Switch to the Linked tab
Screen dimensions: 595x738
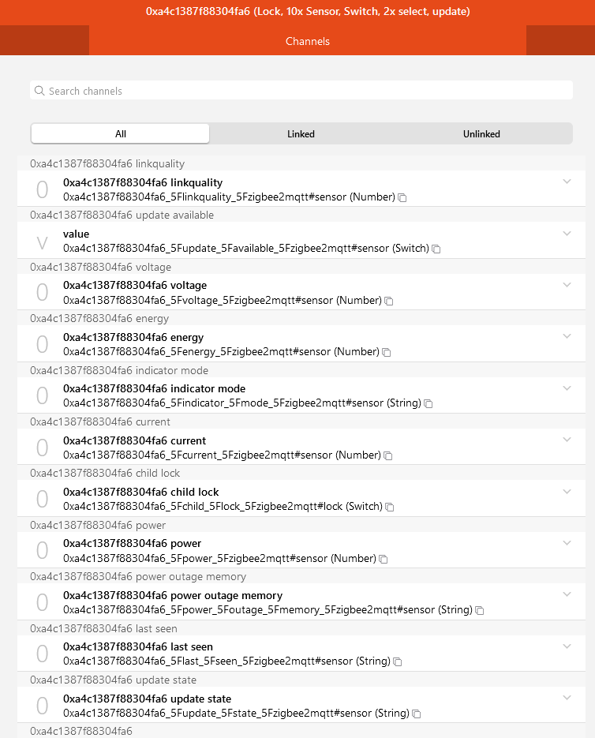click(301, 133)
